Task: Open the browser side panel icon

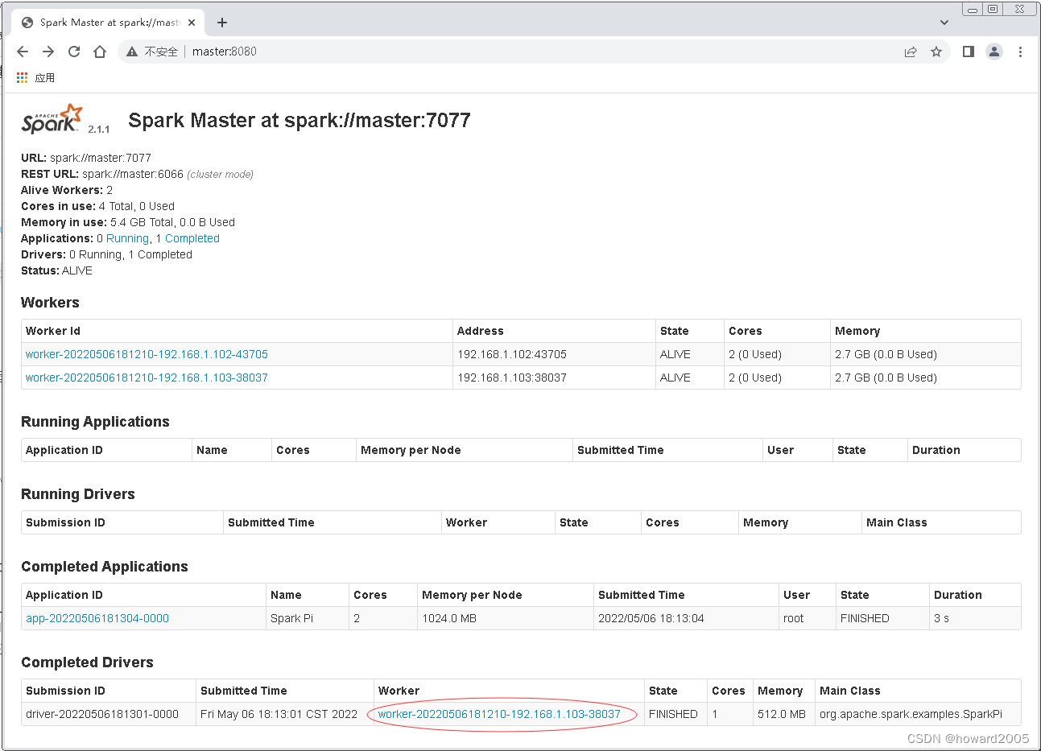Action: coord(969,52)
